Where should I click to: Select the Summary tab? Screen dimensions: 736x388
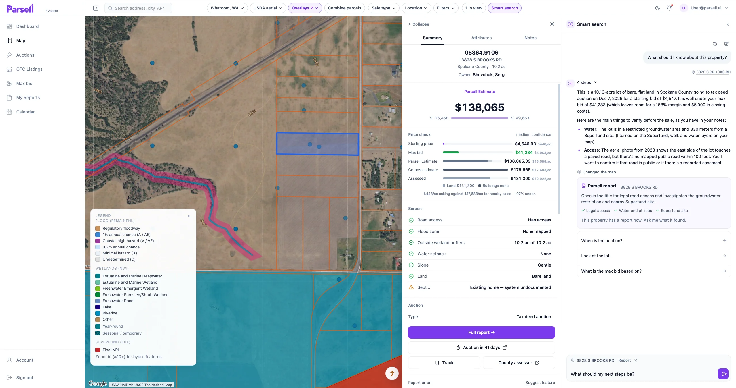point(432,38)
